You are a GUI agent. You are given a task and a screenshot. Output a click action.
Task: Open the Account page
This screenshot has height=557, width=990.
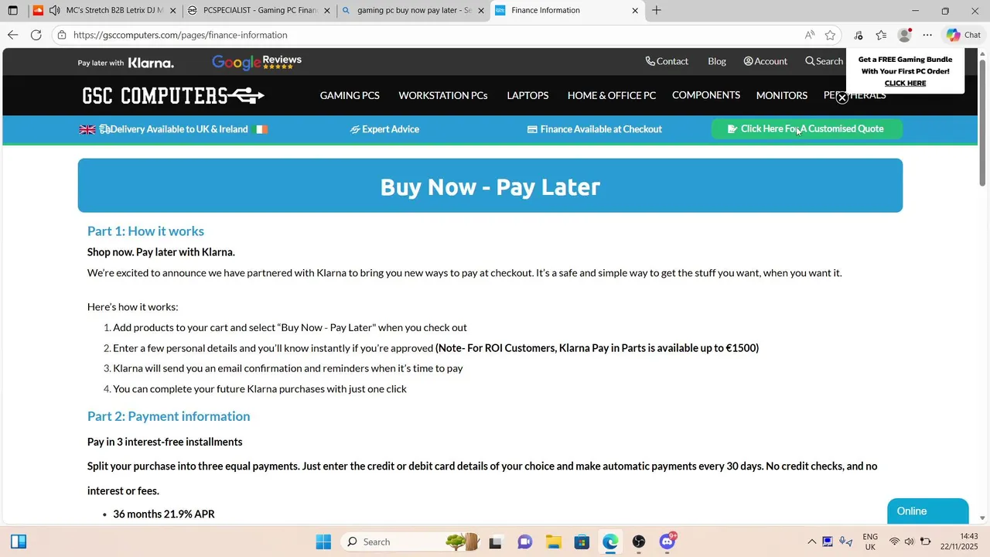(x=766, y=61)
